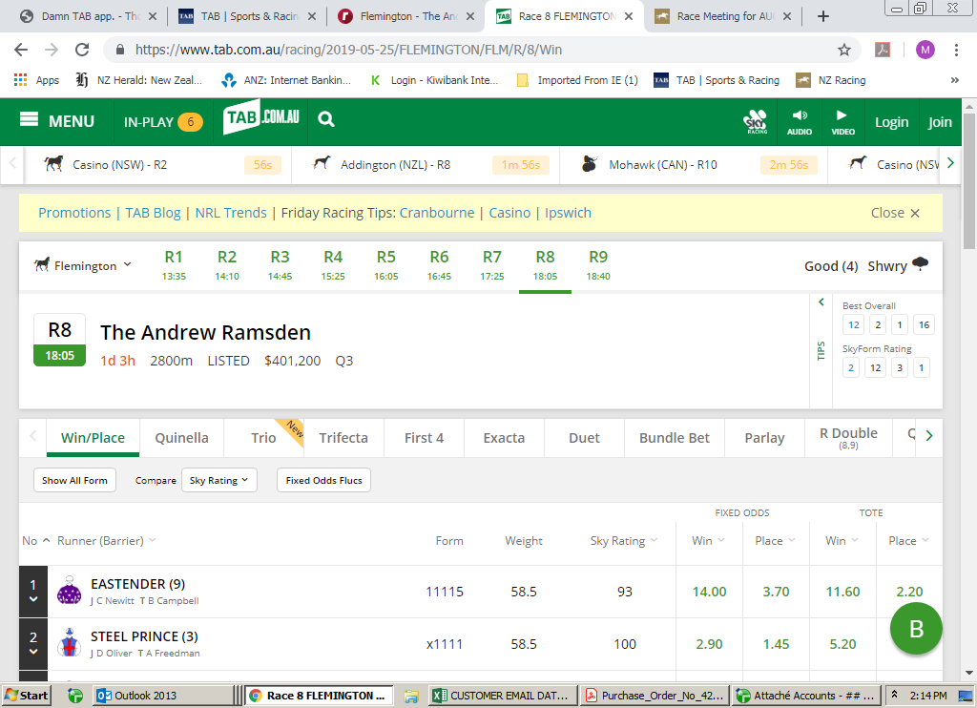Viewport: 977px width, 708px height.
Task: Collapse the TIPS panel arrow
Action: pos(821,302)
